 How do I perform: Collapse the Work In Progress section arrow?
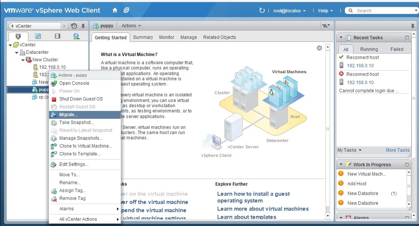click(x=341, y=165)
